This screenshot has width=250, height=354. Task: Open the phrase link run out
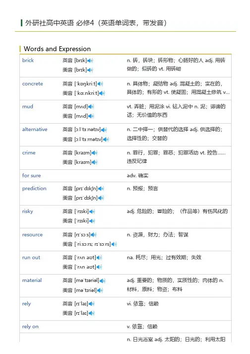point(31,258)
